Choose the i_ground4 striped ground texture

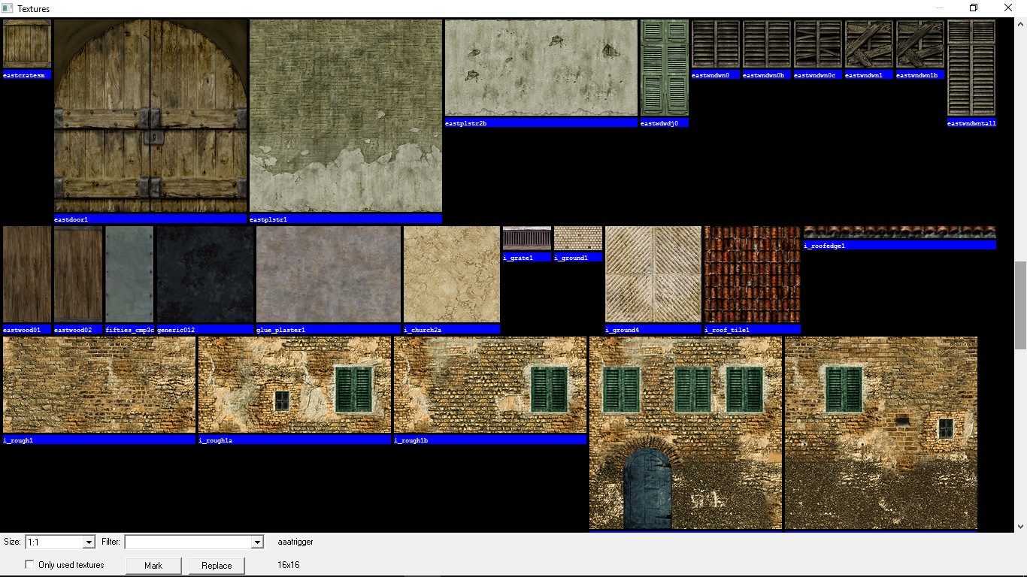(653, 275)
